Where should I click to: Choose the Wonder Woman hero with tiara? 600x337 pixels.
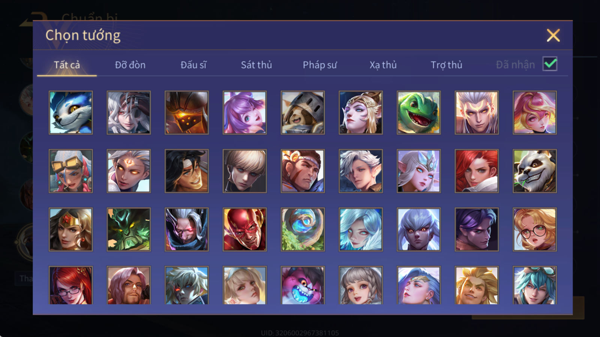tap(70, 230)
